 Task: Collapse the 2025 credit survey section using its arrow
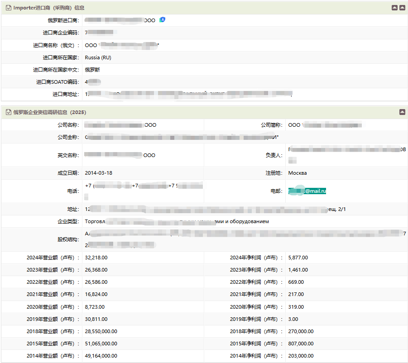tap(402, 112)
